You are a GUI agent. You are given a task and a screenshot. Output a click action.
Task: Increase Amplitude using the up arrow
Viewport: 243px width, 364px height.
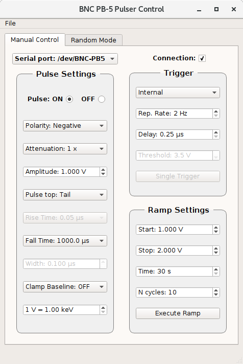click(x=103, y=169)
